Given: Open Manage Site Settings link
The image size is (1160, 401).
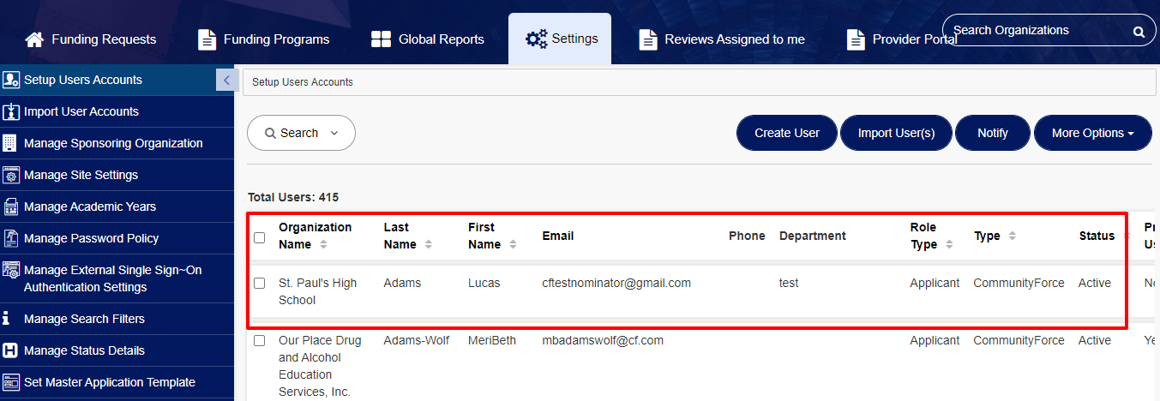Looking at the screenshot, I should [x=81, y=175].
